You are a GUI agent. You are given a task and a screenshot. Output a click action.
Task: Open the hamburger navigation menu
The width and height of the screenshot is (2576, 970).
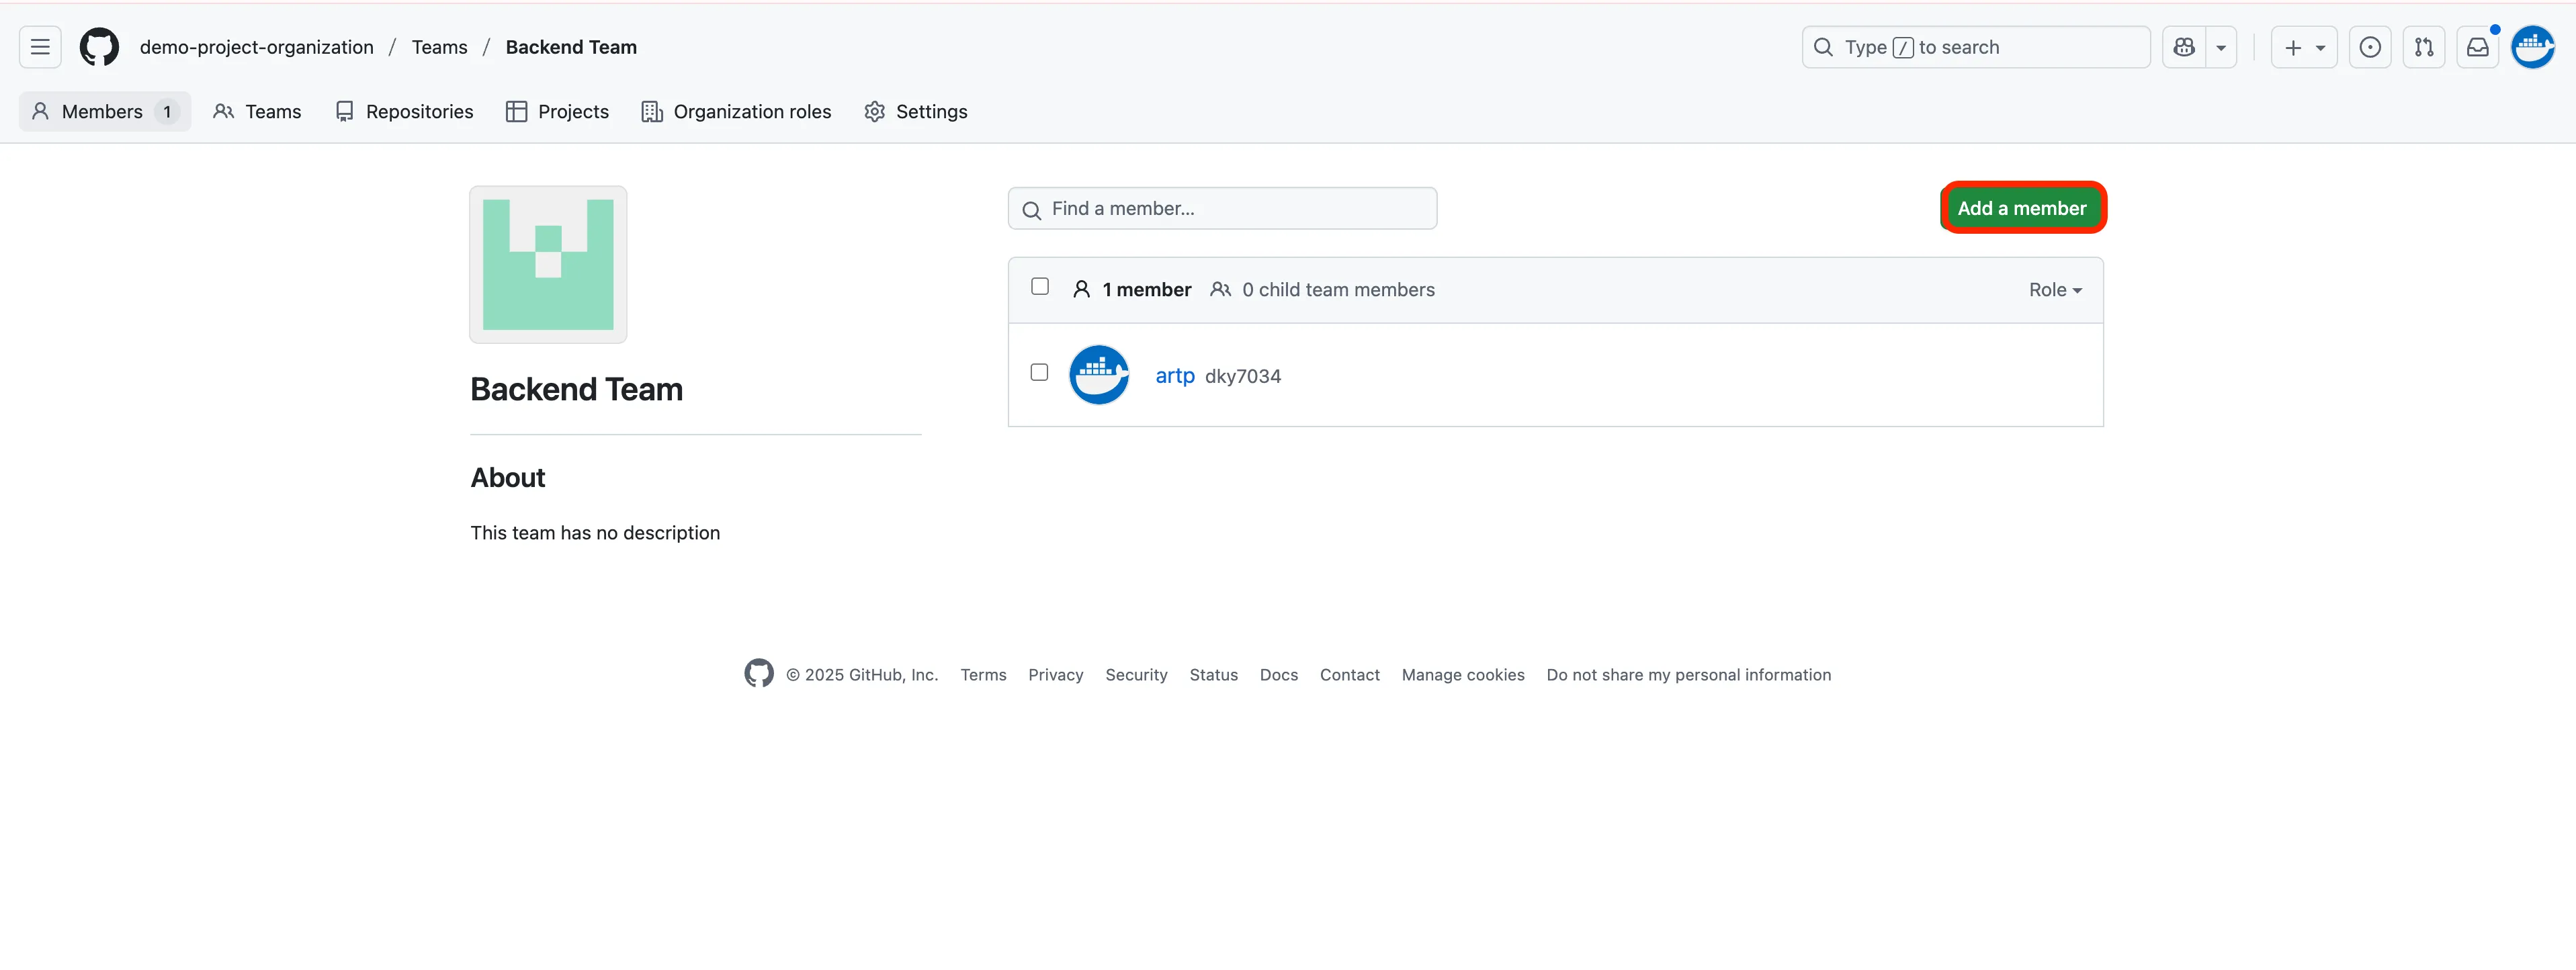tap(40, 47)
